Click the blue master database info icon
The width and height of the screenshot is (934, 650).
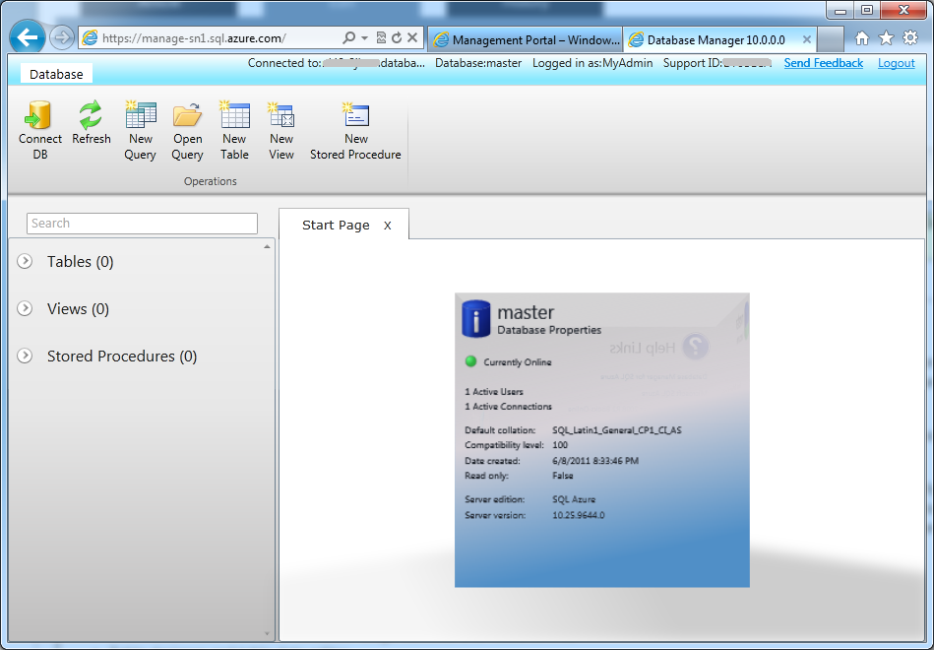(x=476, y=318)
